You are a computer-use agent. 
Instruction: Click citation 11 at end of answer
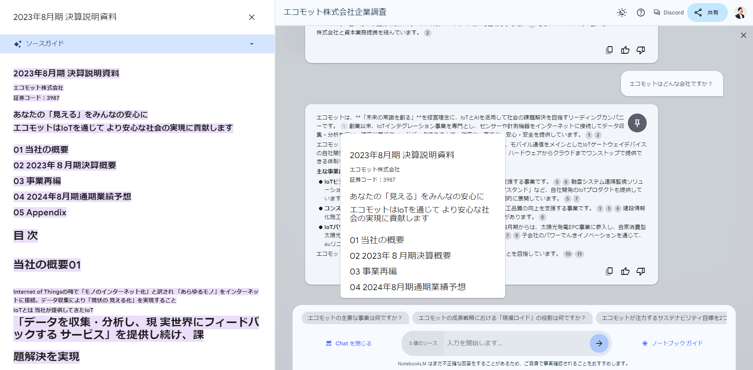[580, 254]
